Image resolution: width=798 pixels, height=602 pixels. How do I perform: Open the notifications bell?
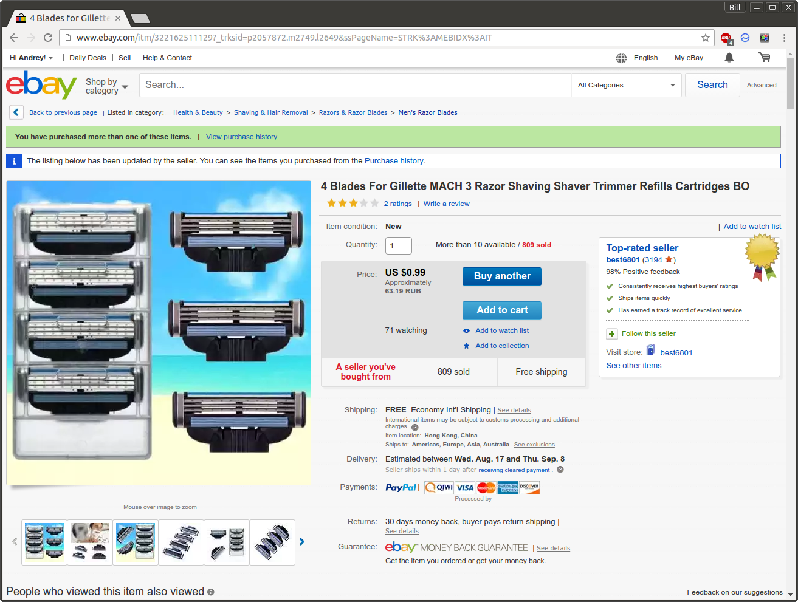coord(729,58)
